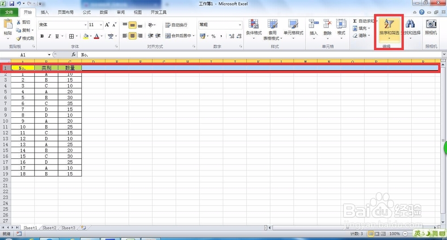Open the font name dropdown
Image resolution: width=447 pixels, height=240 pixels.
coord(85,25)
